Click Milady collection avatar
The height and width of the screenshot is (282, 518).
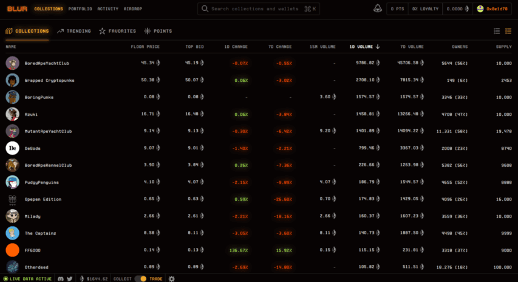tap(13, 216)
